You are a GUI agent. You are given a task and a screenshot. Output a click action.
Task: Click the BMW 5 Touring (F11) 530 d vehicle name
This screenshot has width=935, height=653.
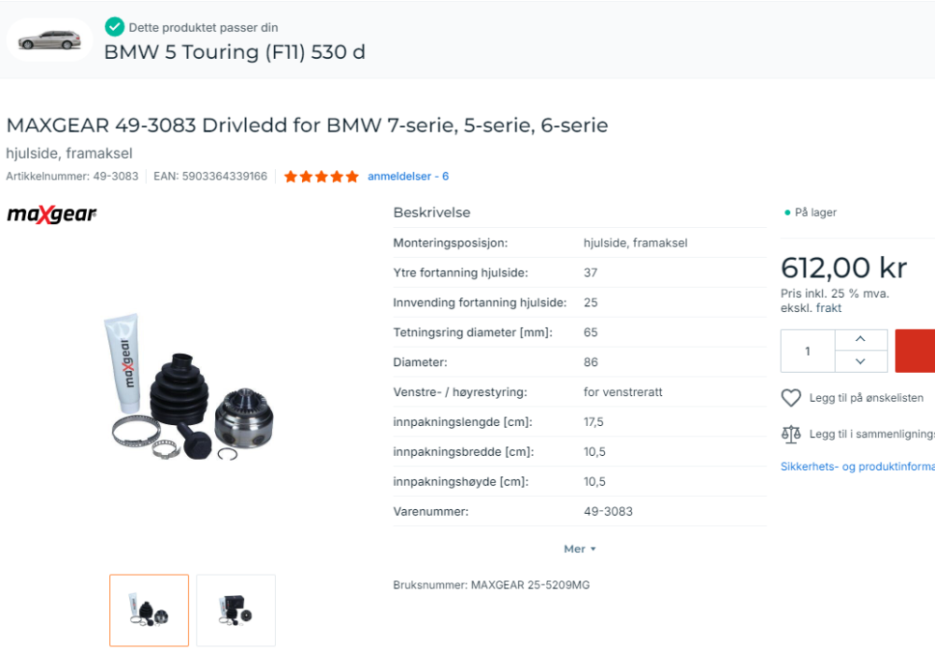pos(235,52)
